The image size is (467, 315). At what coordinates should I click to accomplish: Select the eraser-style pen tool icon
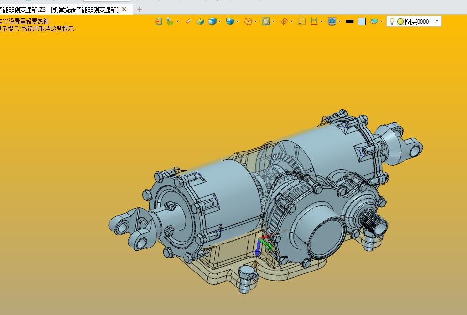[x=188, y=21]
